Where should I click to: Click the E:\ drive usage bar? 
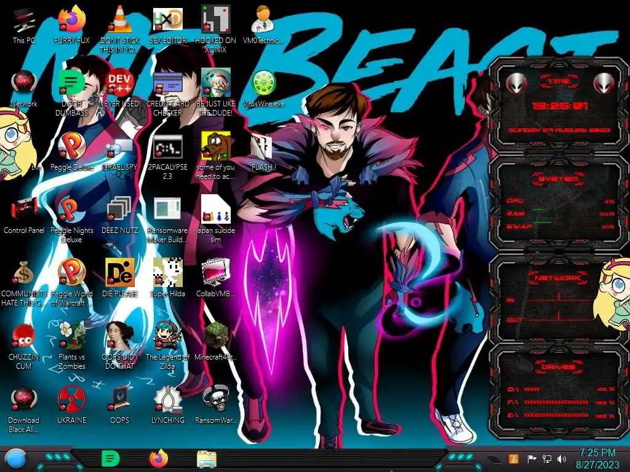click(x=560, y=415)
